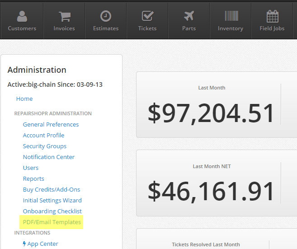Go to Notification Center
Screen dimensions: 297x249
(49, 157)
